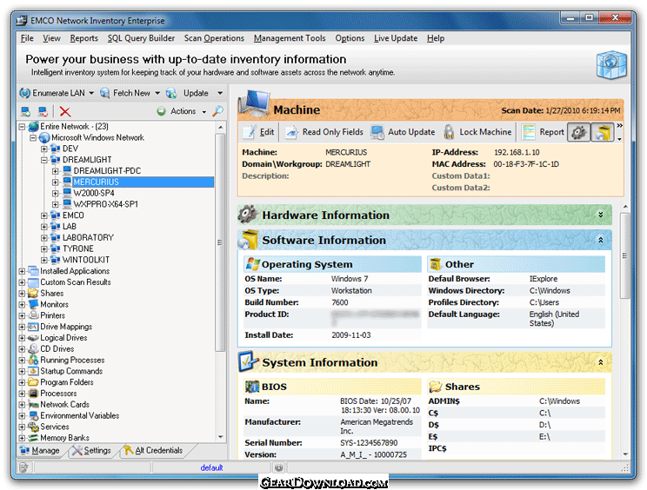Click the Printers icon in the tree
647x490 pixels.
(x=33, y=315)
